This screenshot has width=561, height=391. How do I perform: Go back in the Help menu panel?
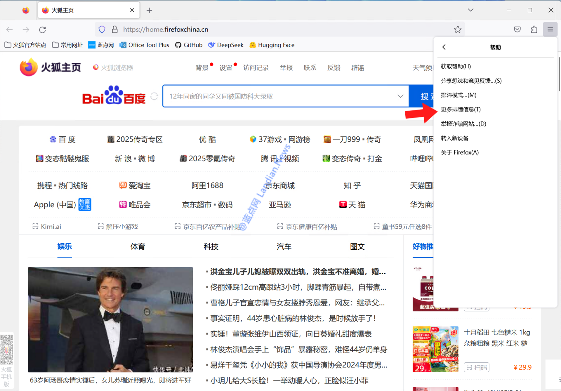[x=444, y=47]
